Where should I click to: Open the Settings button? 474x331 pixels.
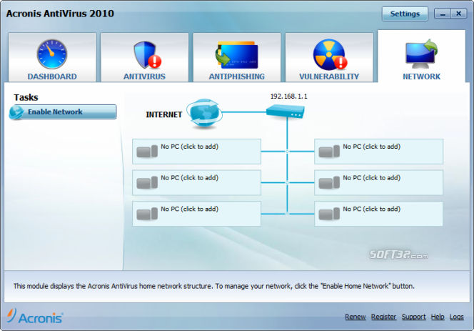pyautogui.click(x=405, y=14)
